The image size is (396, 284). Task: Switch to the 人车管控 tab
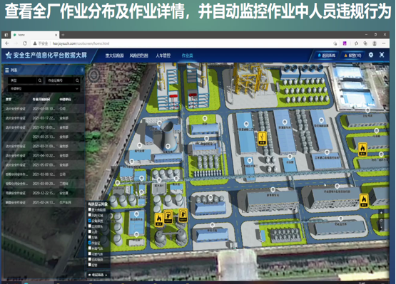163,56
